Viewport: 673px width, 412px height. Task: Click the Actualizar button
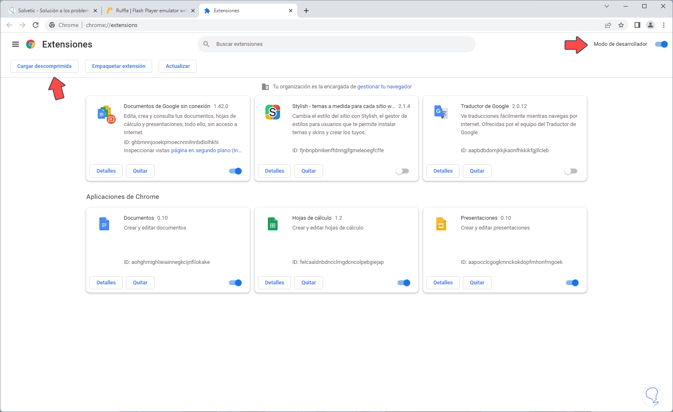point(178,66)
